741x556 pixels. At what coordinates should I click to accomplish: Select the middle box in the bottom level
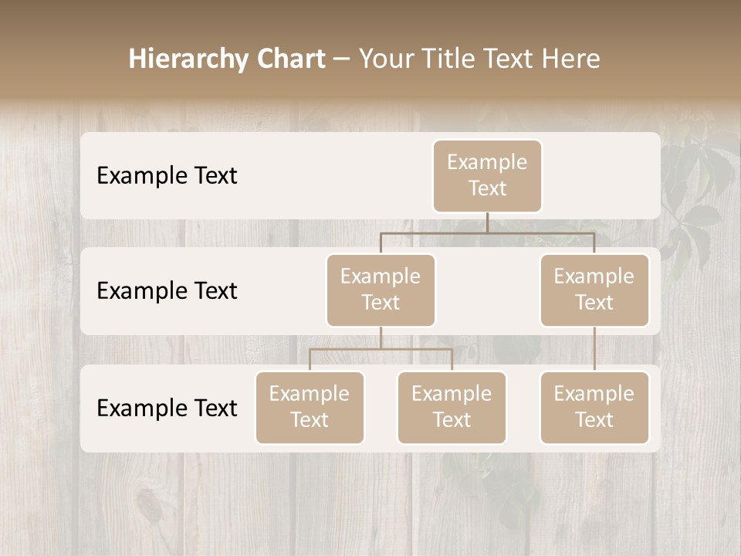[x=452, y=407]
